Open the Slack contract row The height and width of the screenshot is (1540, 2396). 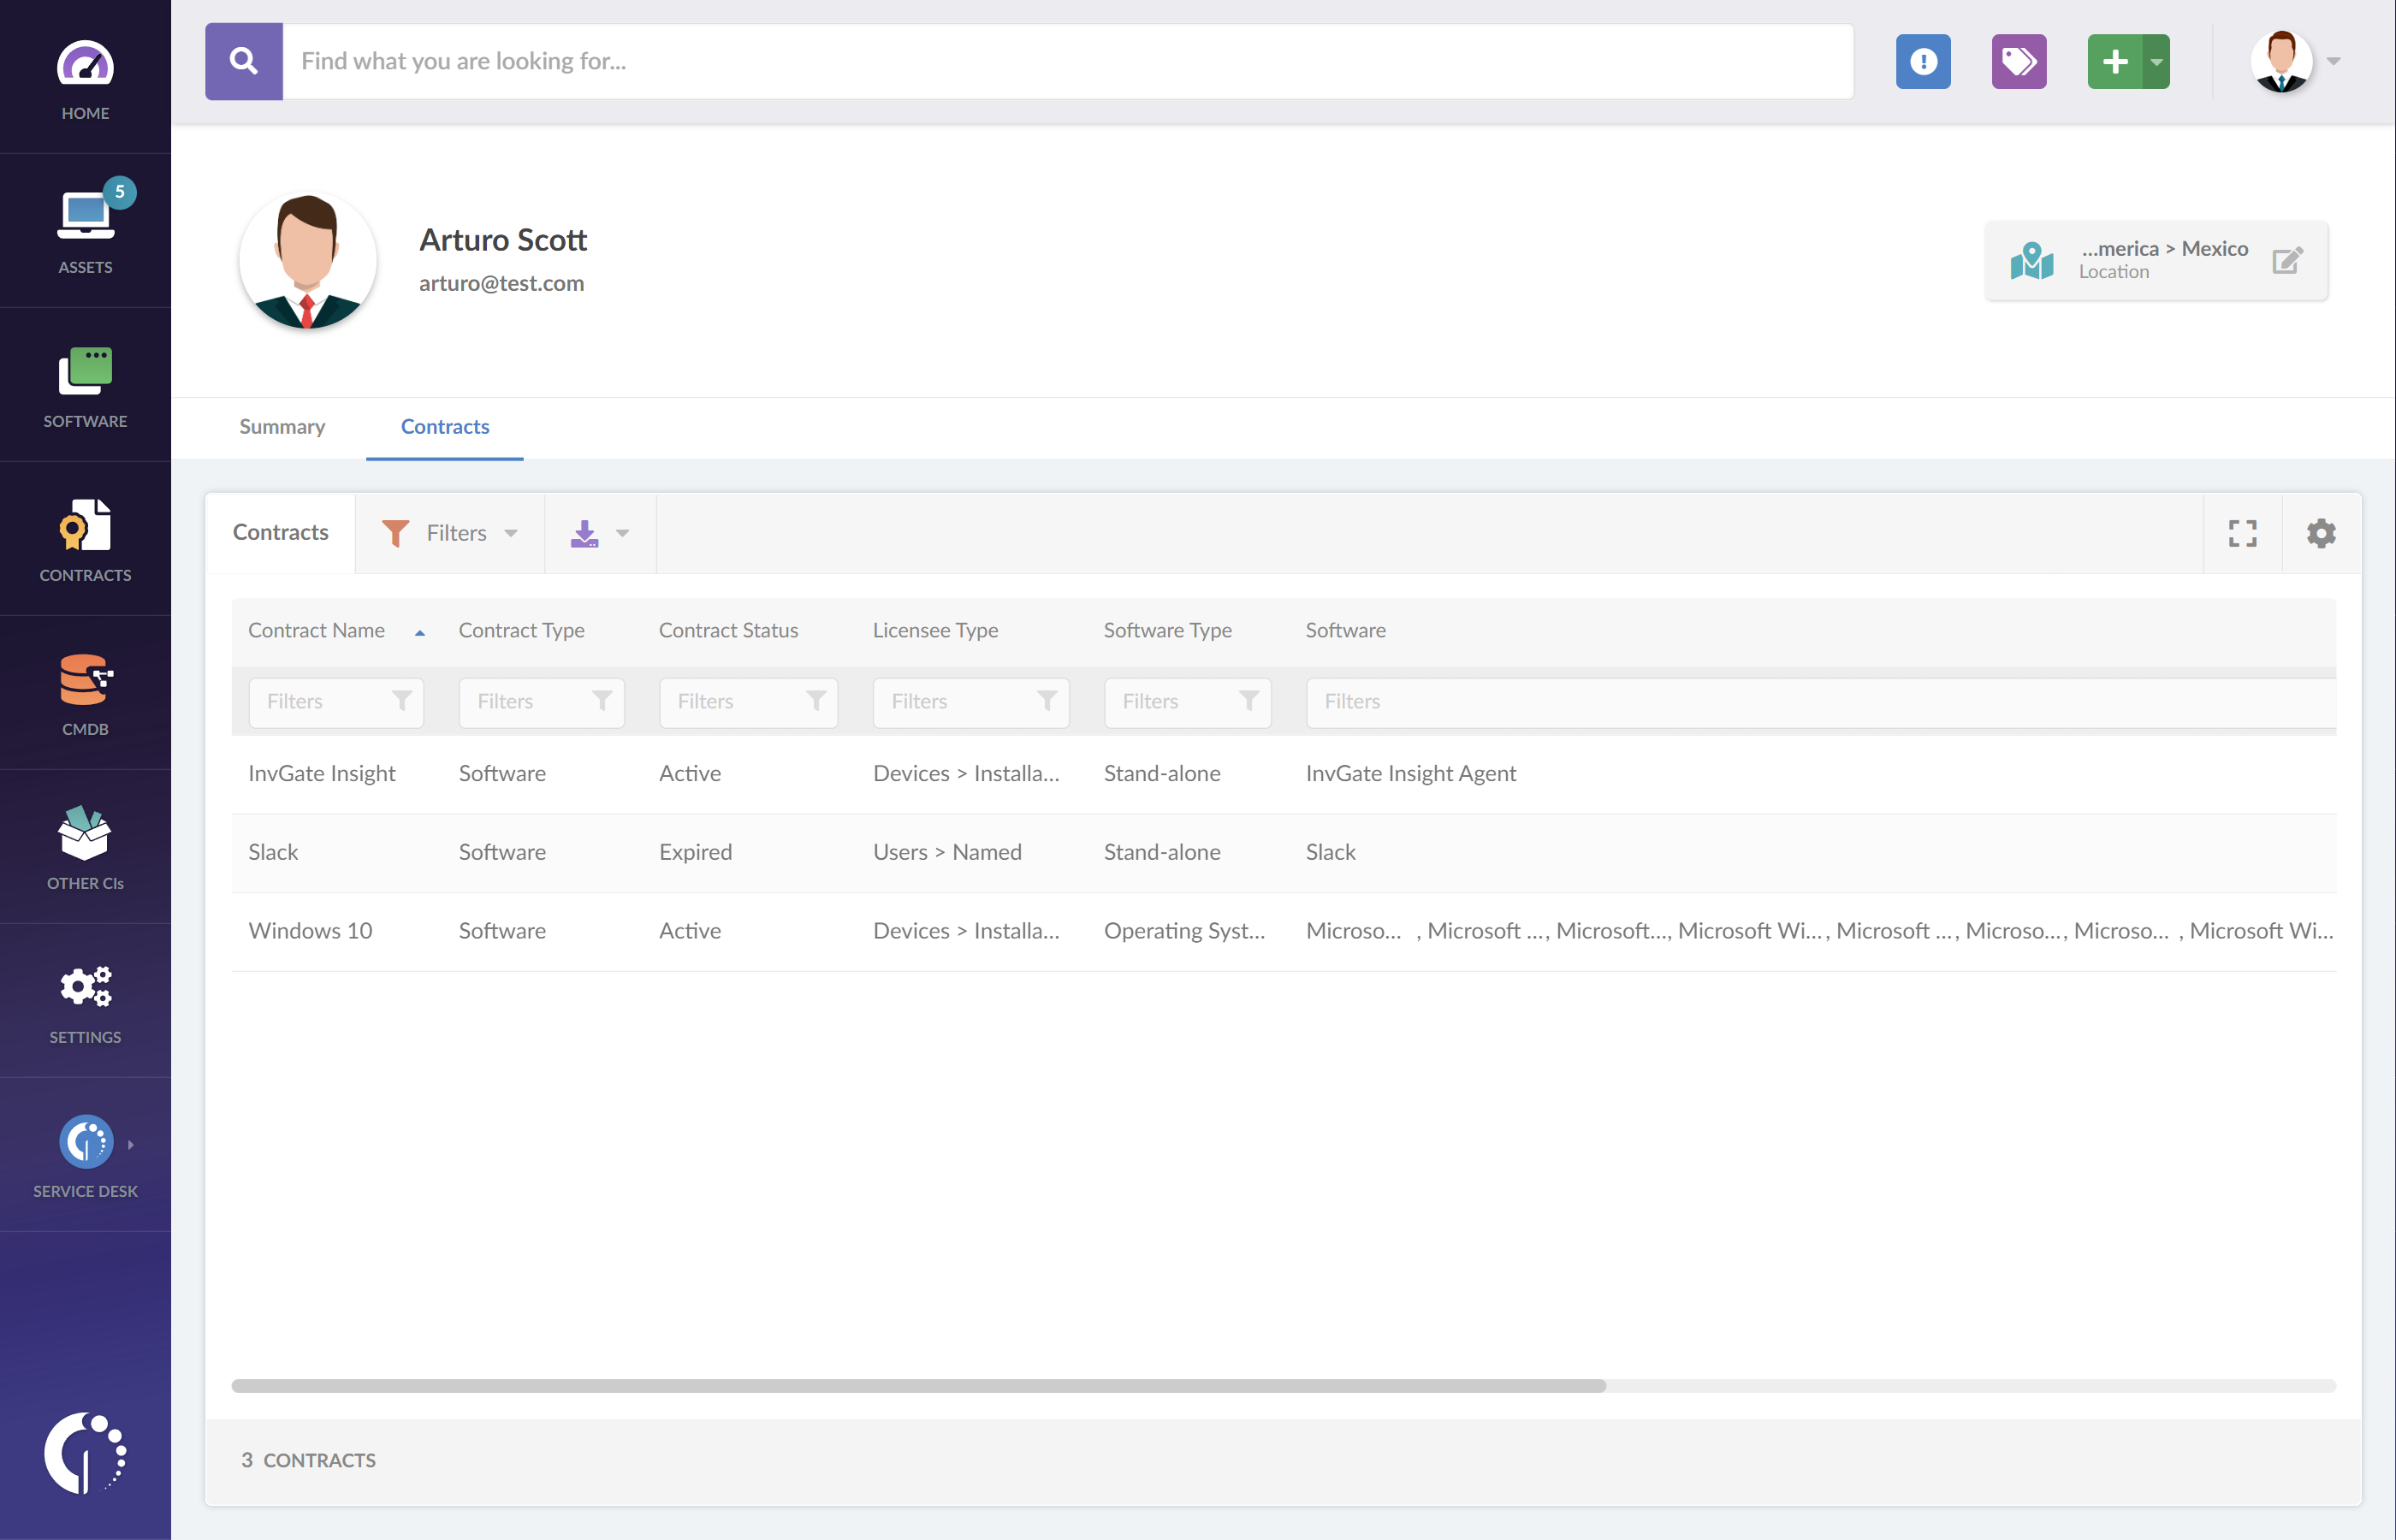[x=1284, y=853]
